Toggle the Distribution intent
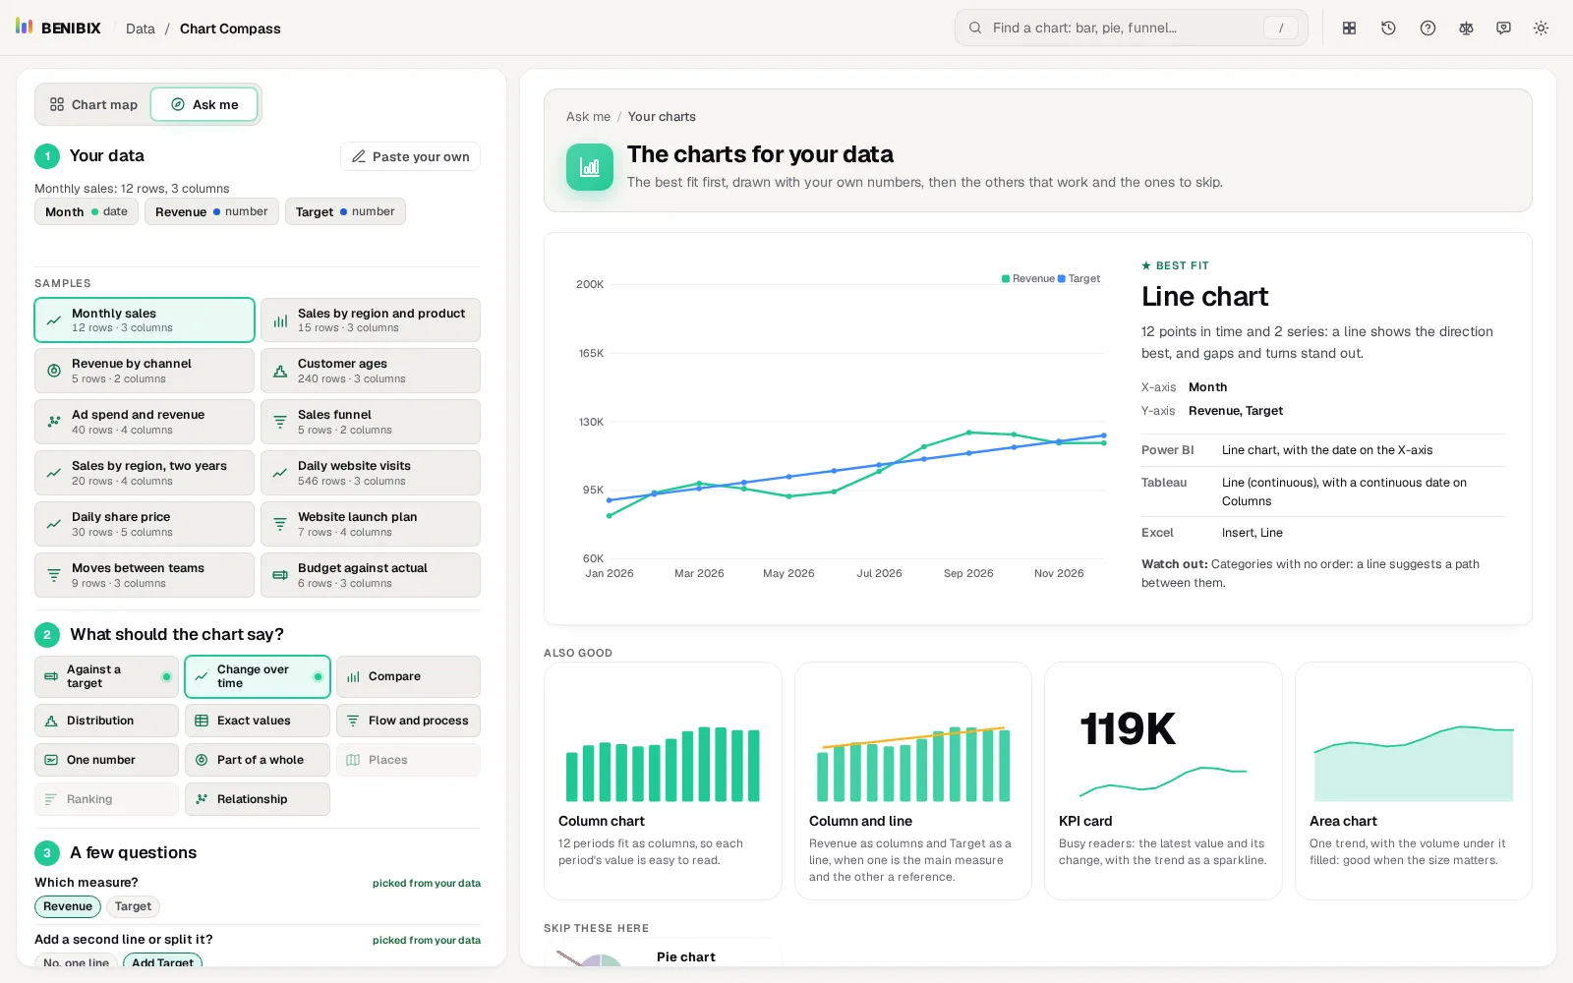 [106, 721]
